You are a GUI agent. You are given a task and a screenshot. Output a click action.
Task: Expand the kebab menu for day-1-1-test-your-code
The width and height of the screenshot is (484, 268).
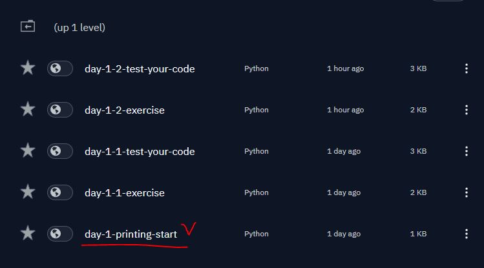467,151
